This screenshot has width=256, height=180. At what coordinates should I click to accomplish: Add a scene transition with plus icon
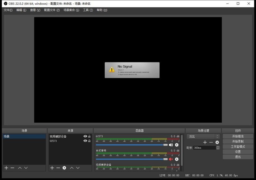(205, 142)
